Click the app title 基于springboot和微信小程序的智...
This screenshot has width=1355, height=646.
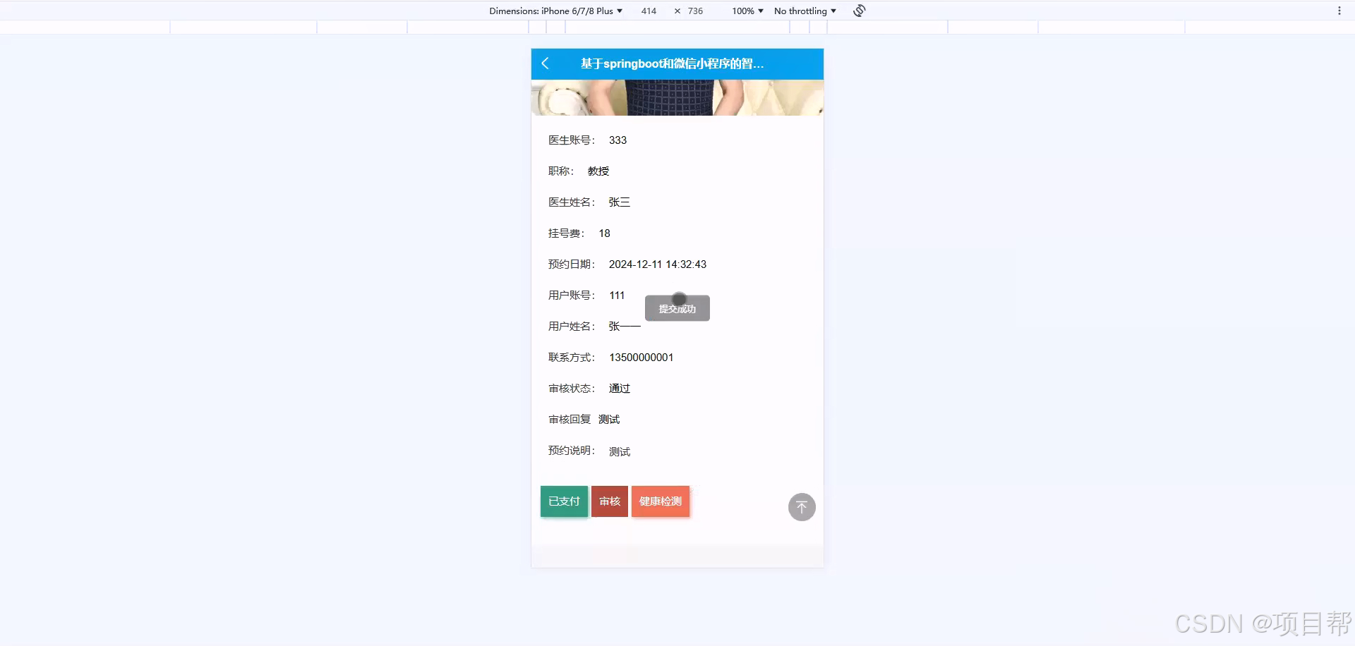[x=672, y=63]
